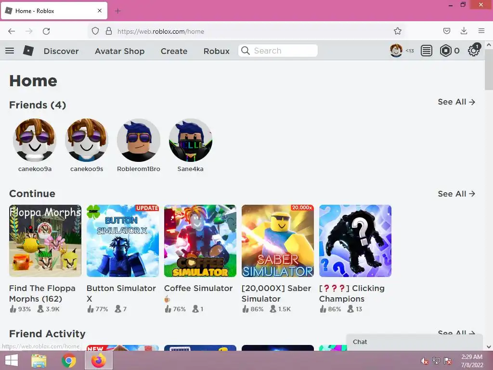Viewport: 493px width, 370px height.
Task: Launch Google Chrome from taskbar
Action: coord(68,360)
